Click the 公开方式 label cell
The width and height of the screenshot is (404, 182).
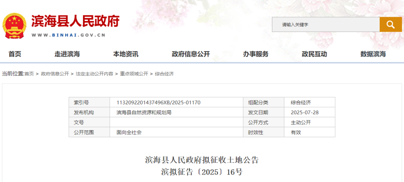click(264, 122)
